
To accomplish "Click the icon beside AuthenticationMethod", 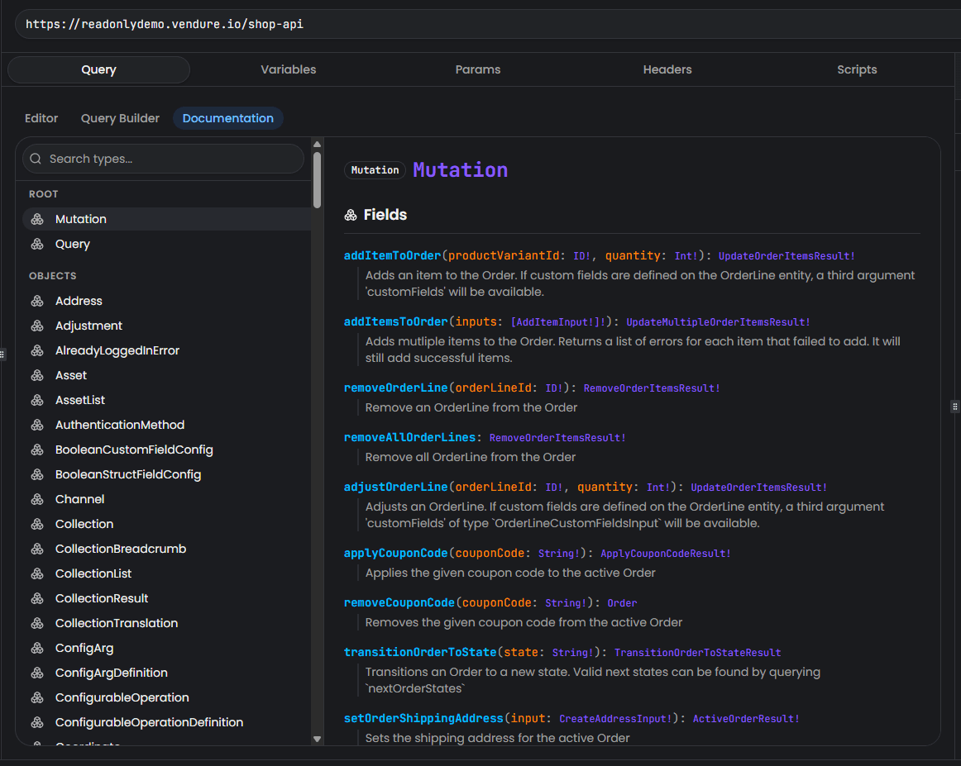I will point(37,425).
